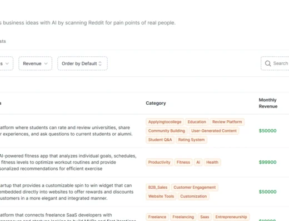The height and width of the screenshot is (221, 289).
Task: Click the B2B_Sales tag
Action: click(158, 188)
